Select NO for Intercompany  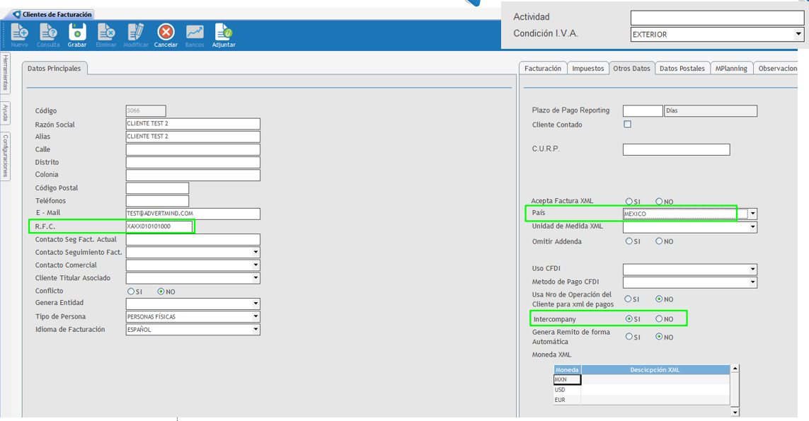[660, 319]
